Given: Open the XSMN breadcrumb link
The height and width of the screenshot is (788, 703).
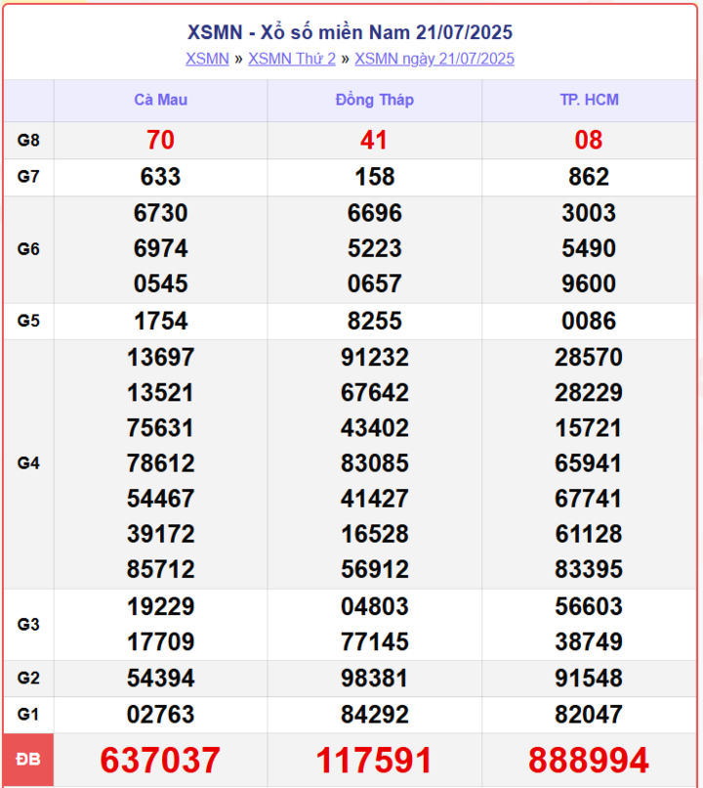Looking at the screenshot, I should point(207,59).
